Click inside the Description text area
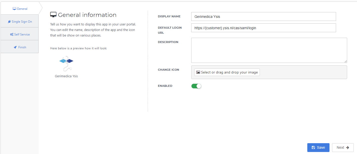357x154 pixels. [x=269, y=50]
